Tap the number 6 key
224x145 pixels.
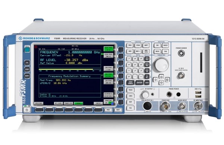click(141, 65)
